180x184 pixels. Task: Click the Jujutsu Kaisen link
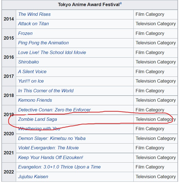[33, 177]
